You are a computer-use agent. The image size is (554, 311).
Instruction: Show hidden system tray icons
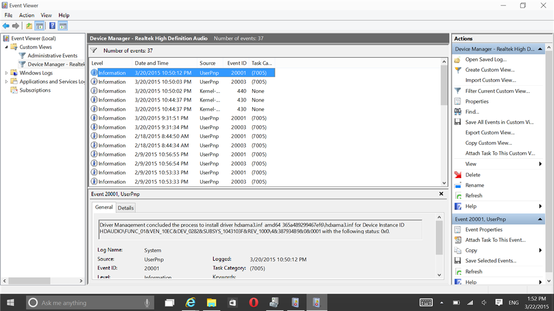coord(441,302)
